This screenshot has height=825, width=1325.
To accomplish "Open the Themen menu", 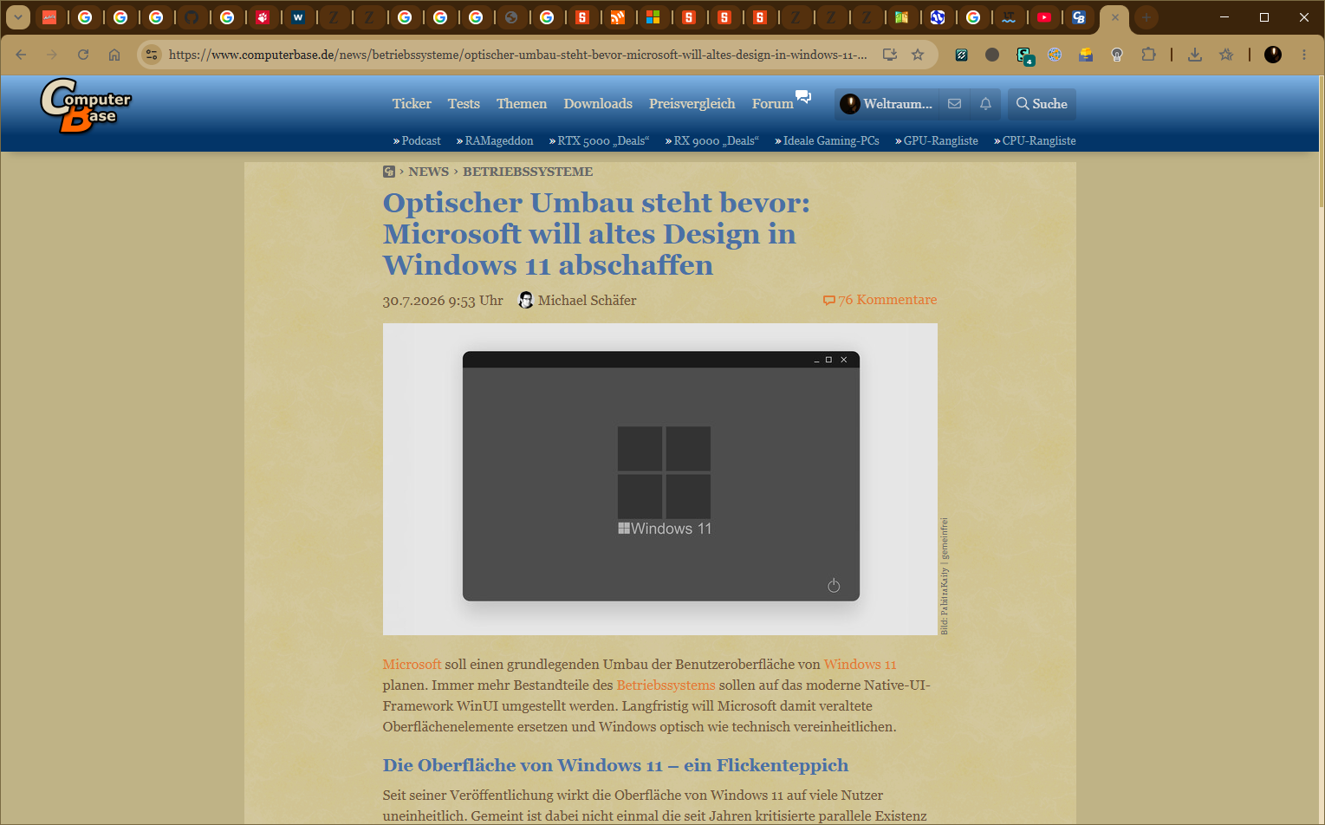I will pos(522,104).
